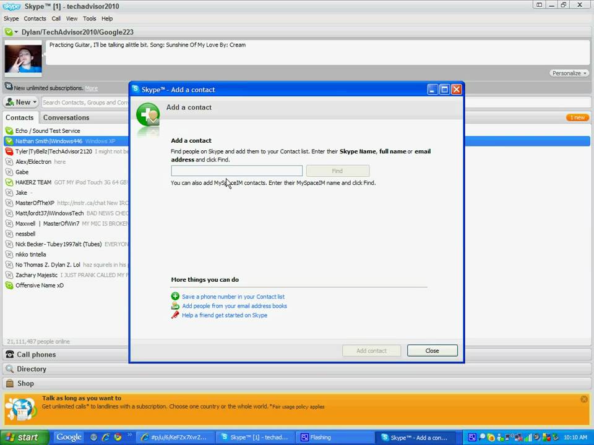This screenshot has width=594, height=445.
Task: Open the Tools menu
Action: pyautogui.click(x=89, y=19)
